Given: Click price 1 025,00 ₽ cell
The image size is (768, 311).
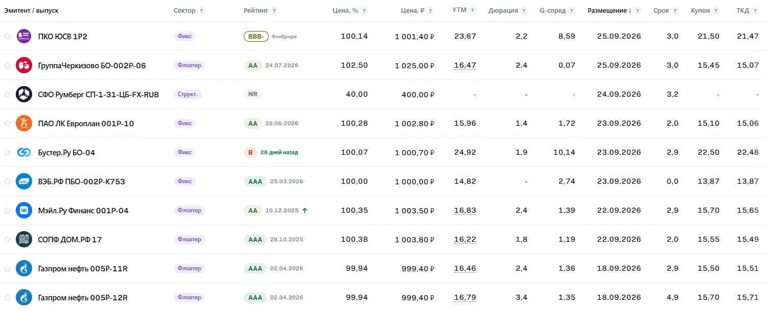Looking at the screenshot, I should (414, 65).
